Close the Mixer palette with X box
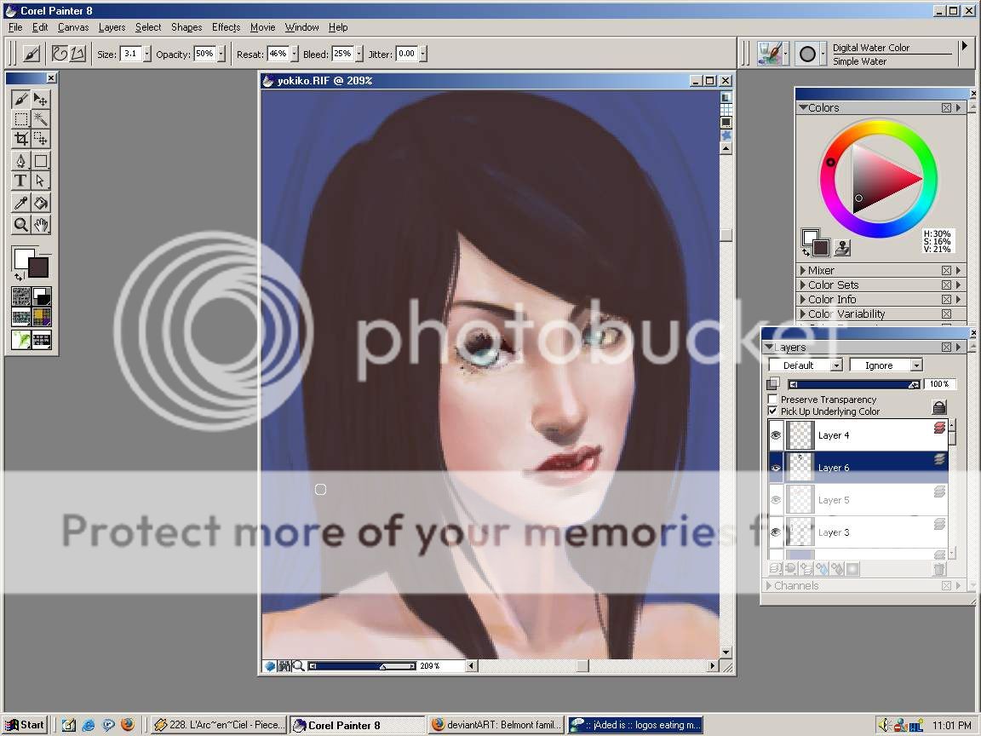The image size is (981, 736). click(x=946, y=270)
